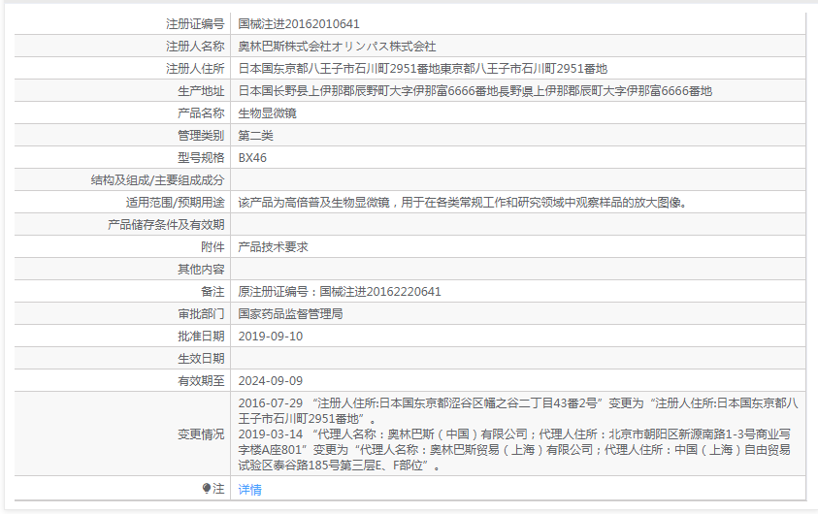This screenshot has width=818, height=514.
Task: Click the 结构及组成/主要组成成分 label
Action: tap(157, 180)
